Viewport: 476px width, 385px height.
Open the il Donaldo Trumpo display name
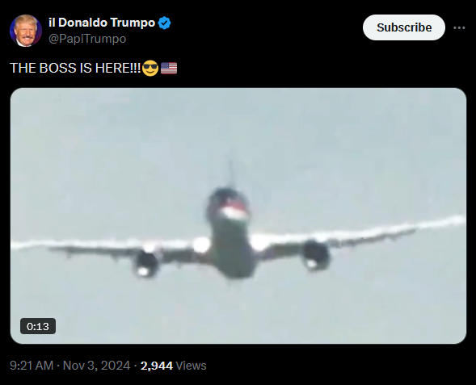pyautogui.click(x=102, y=23)
